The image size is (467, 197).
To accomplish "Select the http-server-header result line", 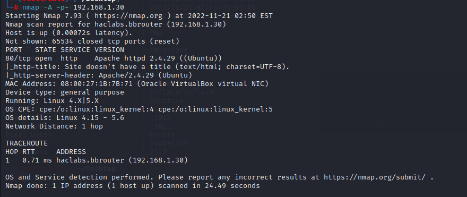I will point(99,75).
